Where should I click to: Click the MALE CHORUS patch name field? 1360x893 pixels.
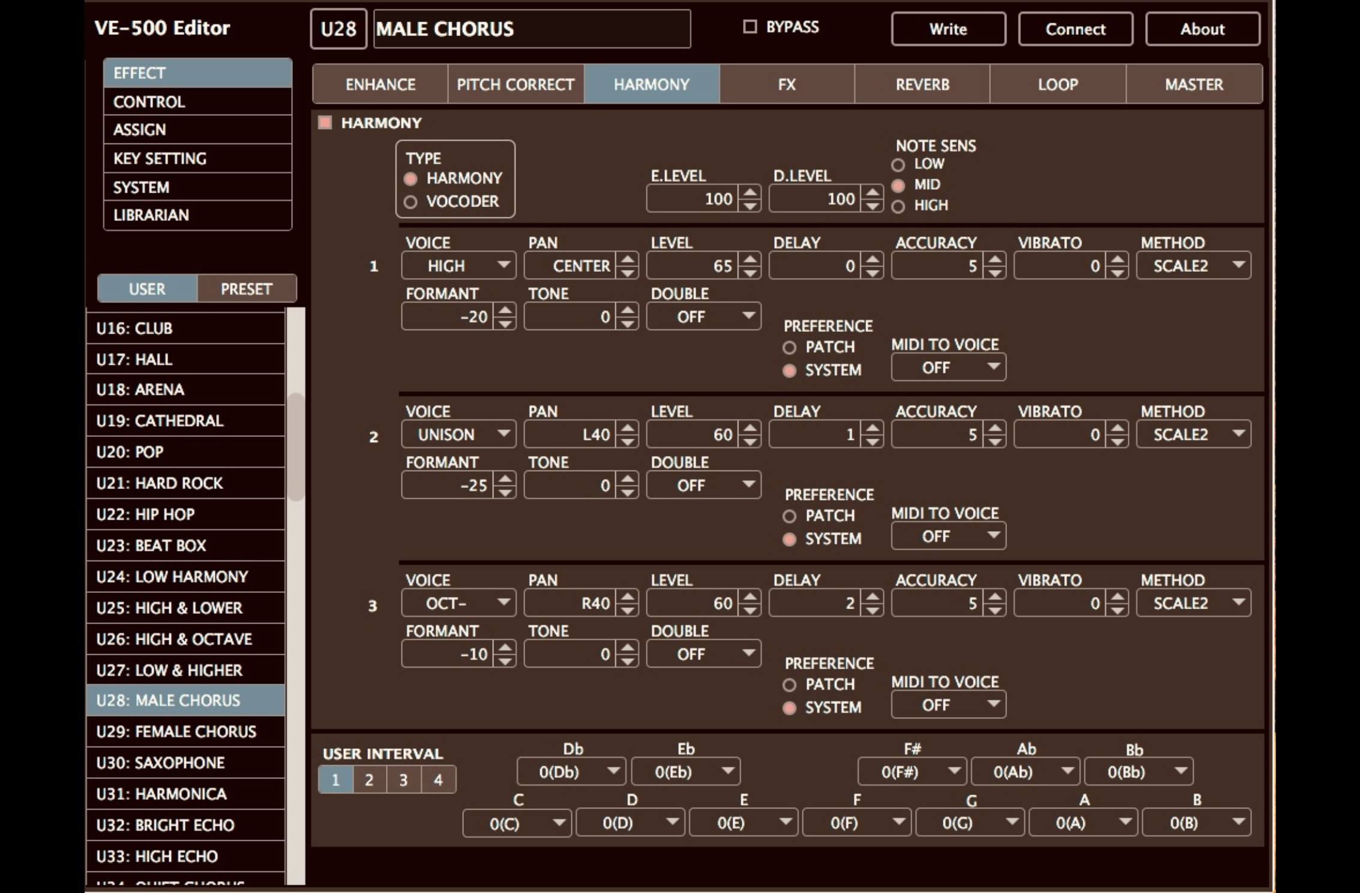pyautogui.click(x=532, y=29)
